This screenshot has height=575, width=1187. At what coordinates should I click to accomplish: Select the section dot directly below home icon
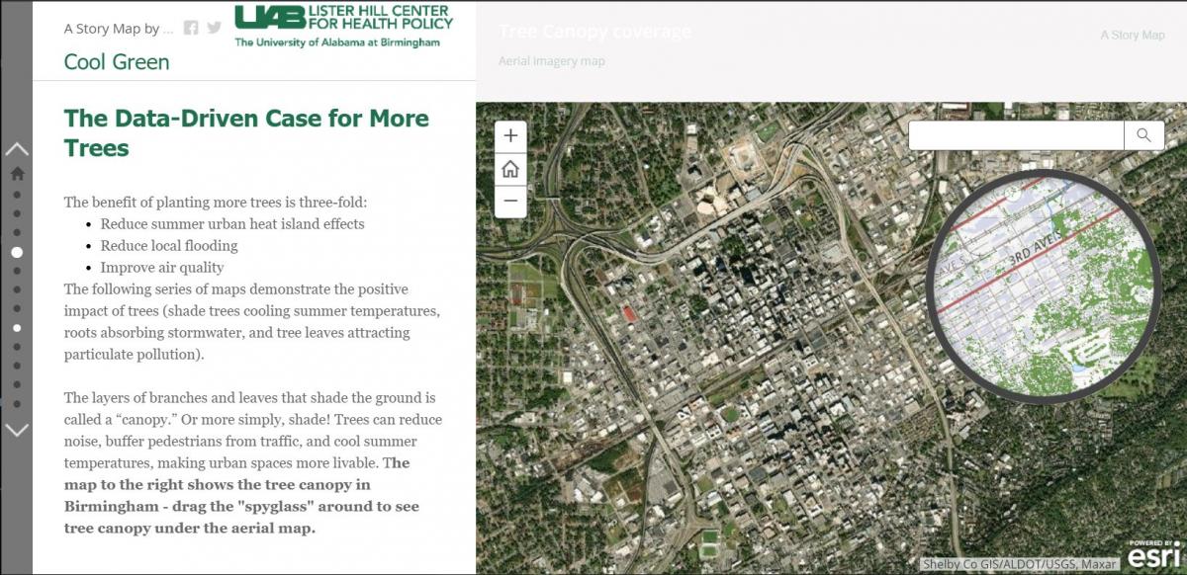click(17, 196)
